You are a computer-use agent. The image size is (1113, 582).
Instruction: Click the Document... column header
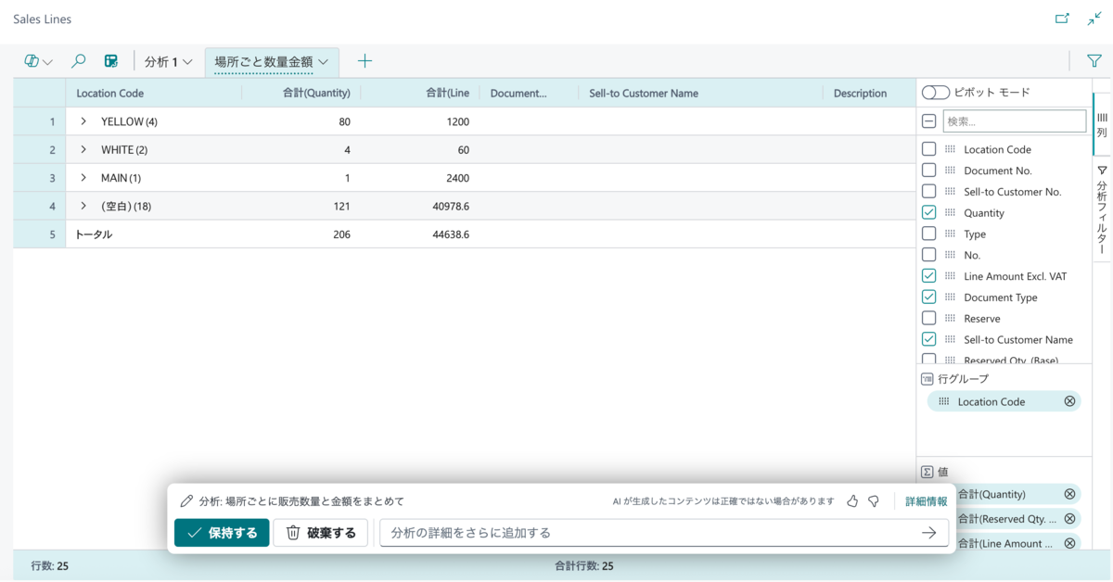(x=529, y=93)
